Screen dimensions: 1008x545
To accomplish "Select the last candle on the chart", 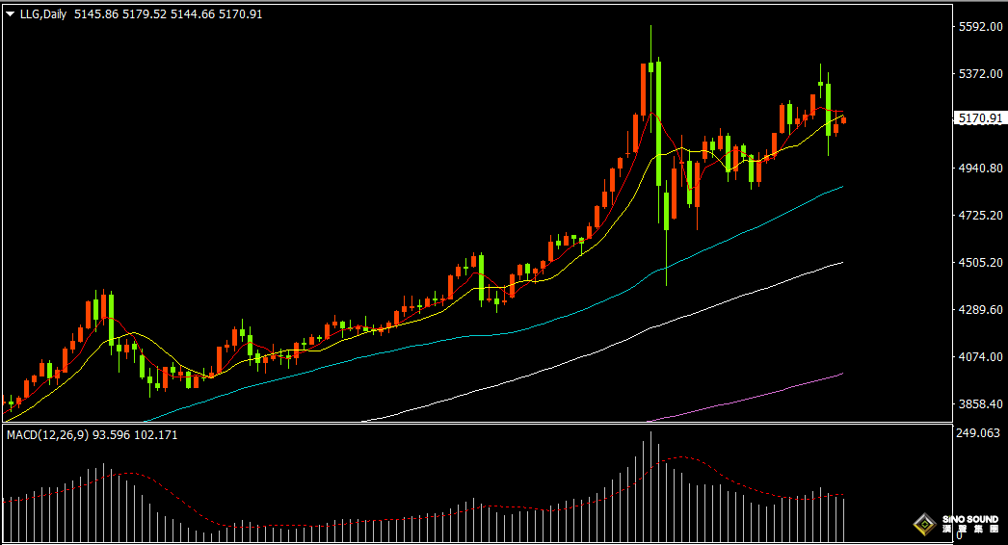I will point(843,119).
